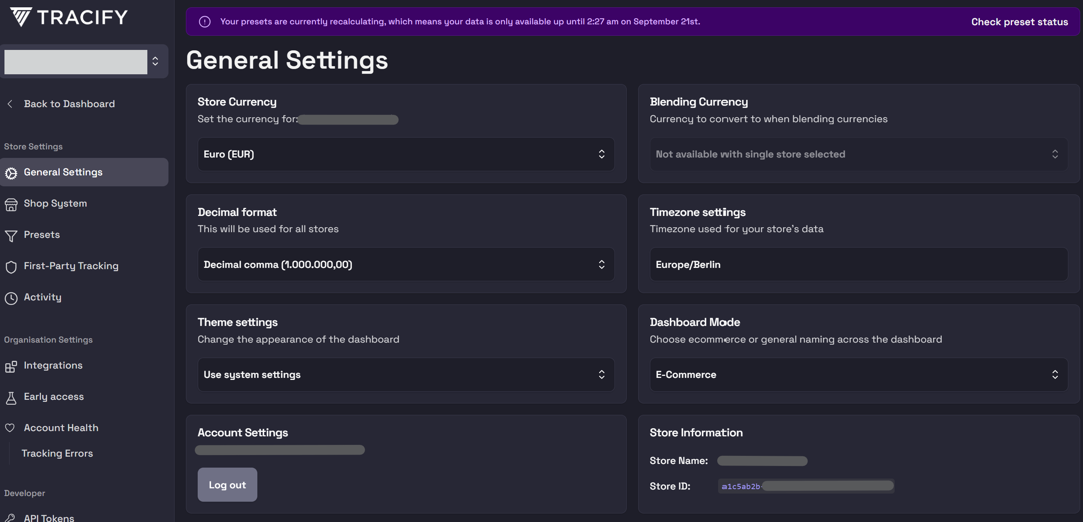This screenshot has height=522, width=1083.
Task: Click the shield icon for First-Party Tracking
Action: (x=11, y=267)
